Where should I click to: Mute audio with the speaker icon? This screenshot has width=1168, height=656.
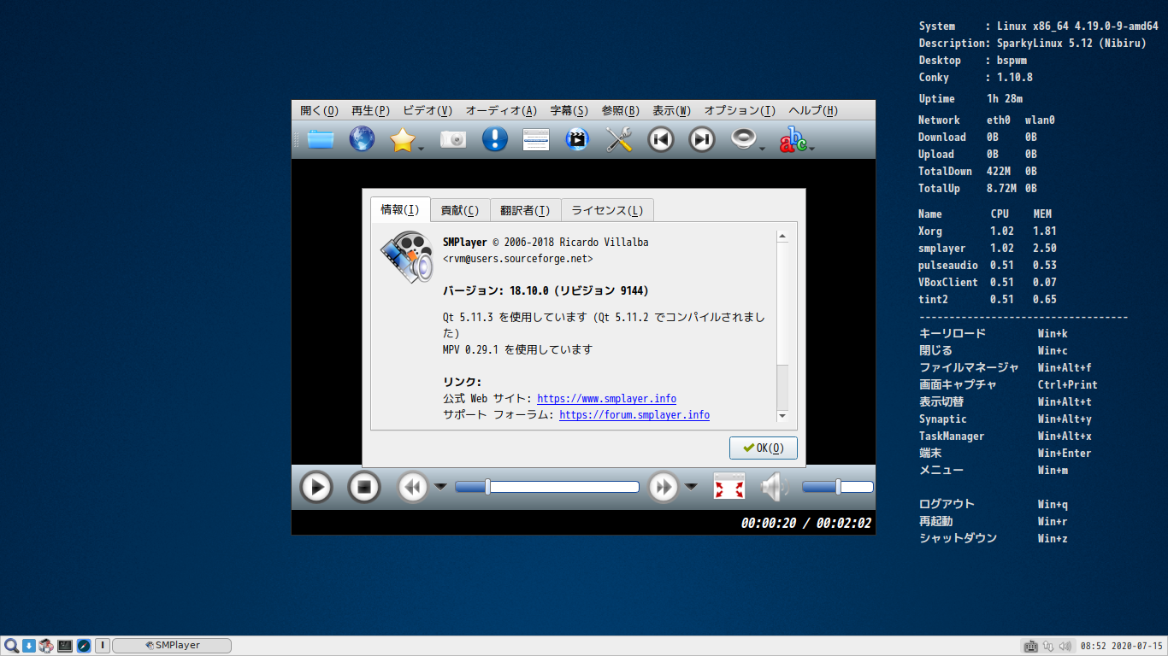774,487
